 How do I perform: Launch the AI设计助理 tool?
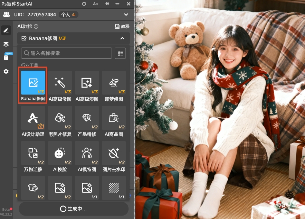[x=33, y=118]
